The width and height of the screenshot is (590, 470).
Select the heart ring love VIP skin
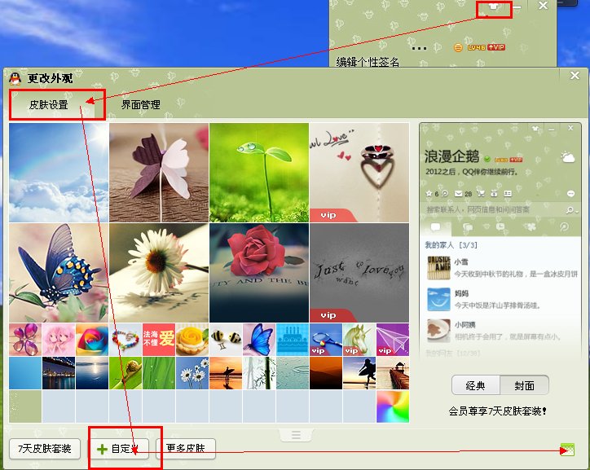359,173
